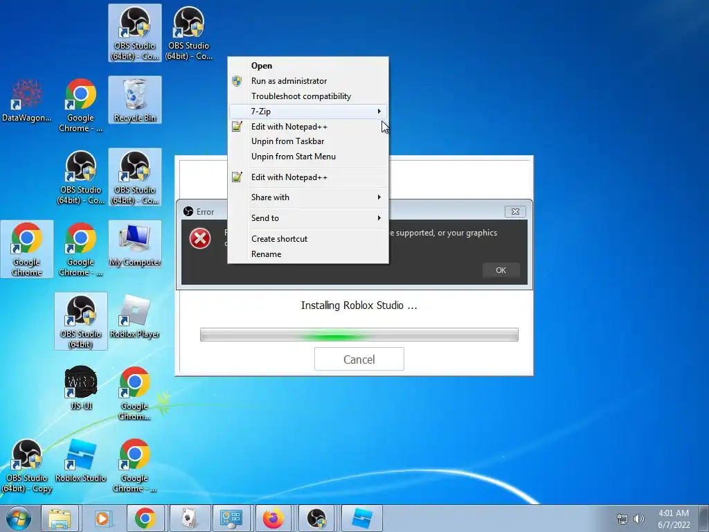Screen dimensions: 709x532
Task: Open File Explorer from the taskbar
Action: (x=60, y=518)
